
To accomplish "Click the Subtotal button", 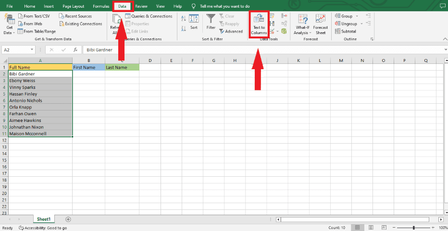I will [346, 31].
